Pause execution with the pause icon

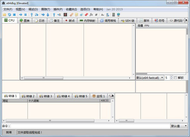point(26,15)
